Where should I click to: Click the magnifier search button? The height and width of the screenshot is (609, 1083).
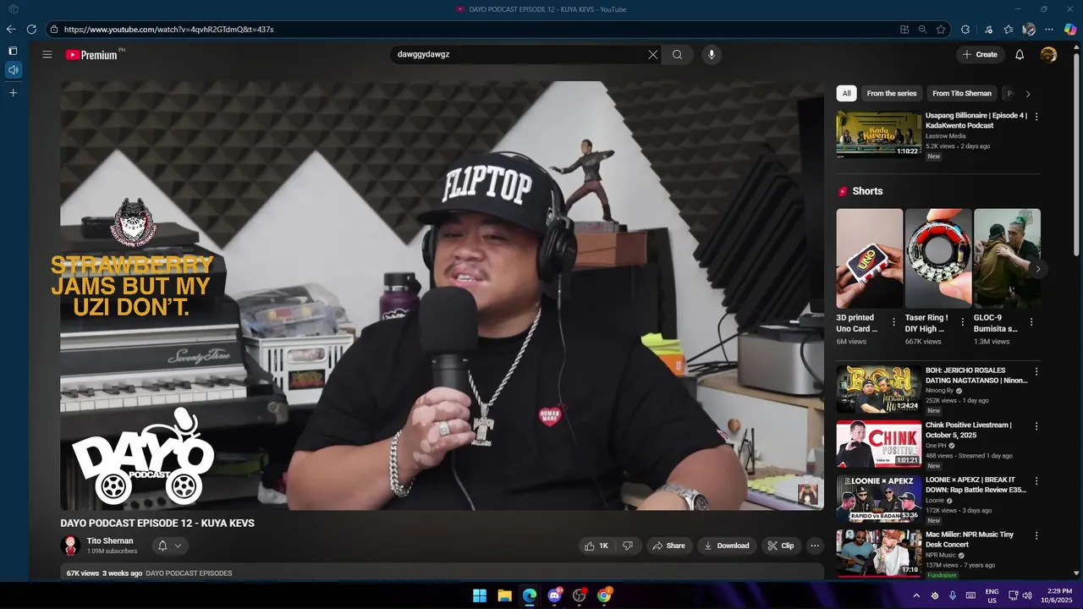point(677,54)
